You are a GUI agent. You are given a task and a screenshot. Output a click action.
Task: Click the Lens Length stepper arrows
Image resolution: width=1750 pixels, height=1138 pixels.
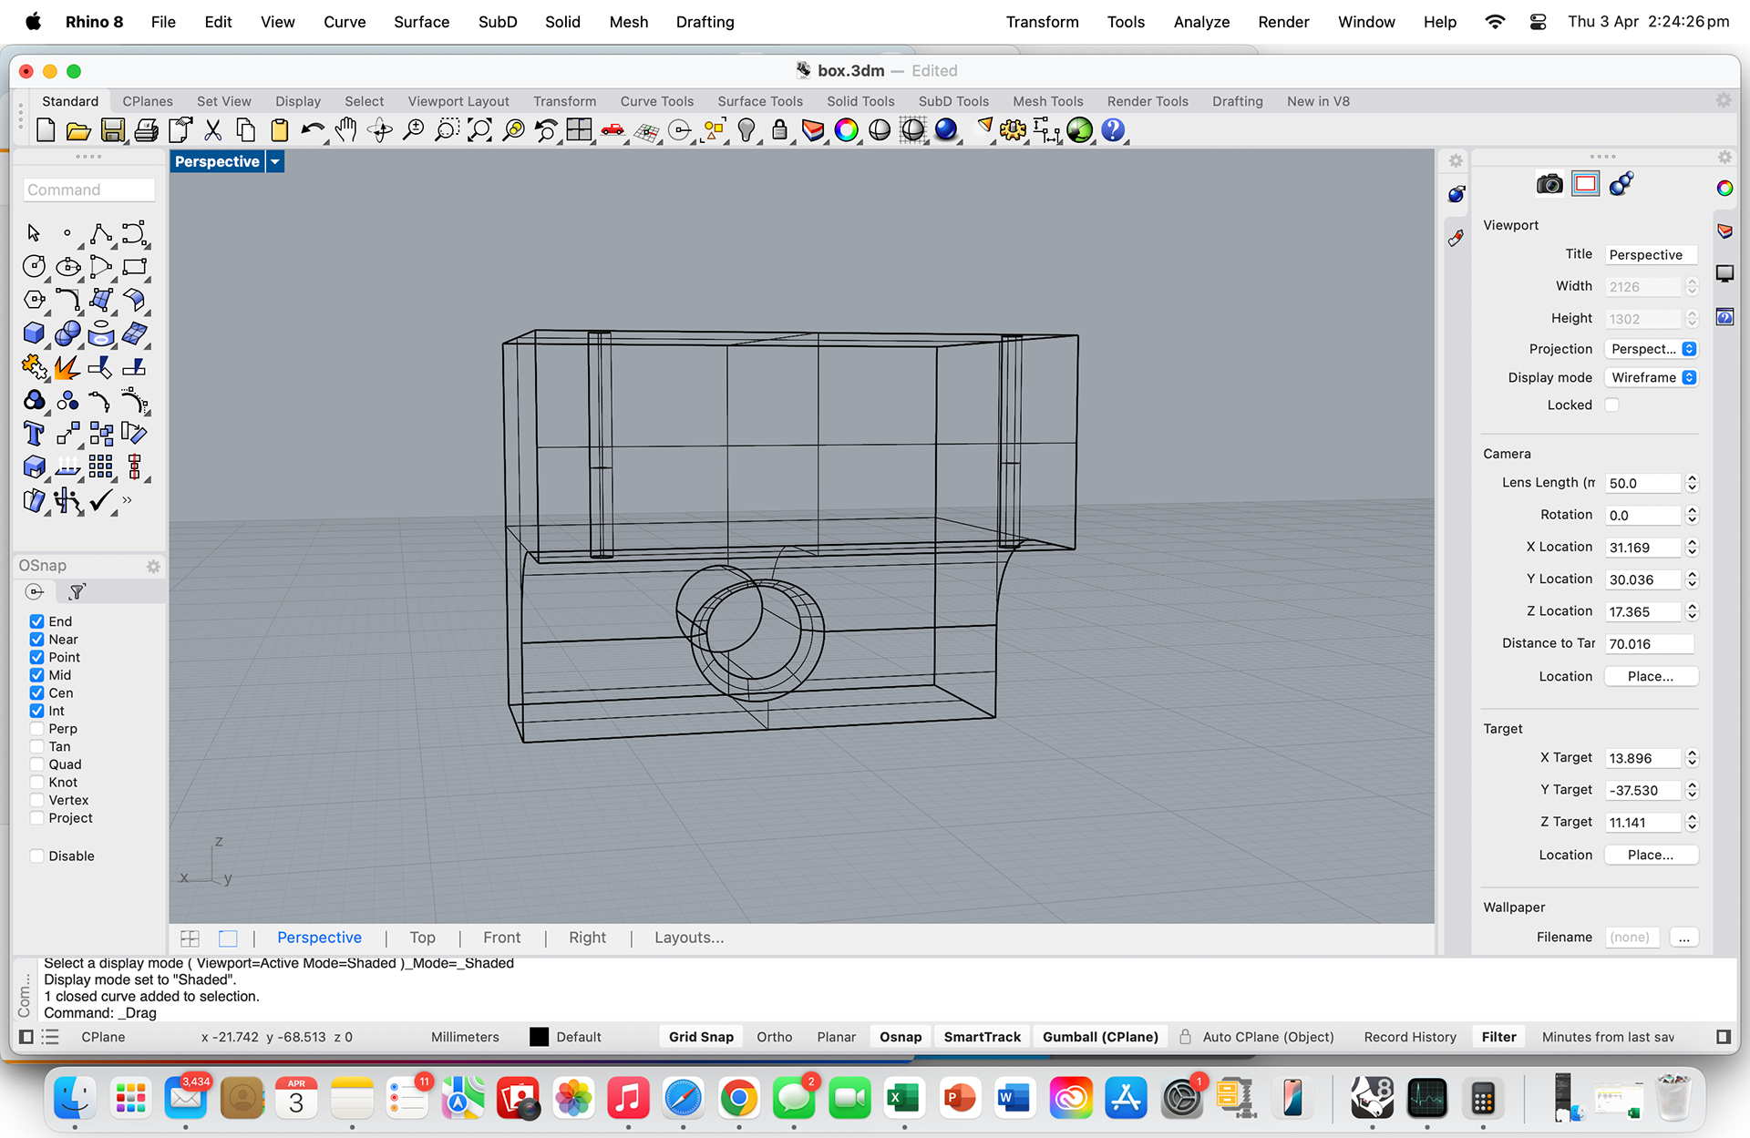click(1692, 483)
